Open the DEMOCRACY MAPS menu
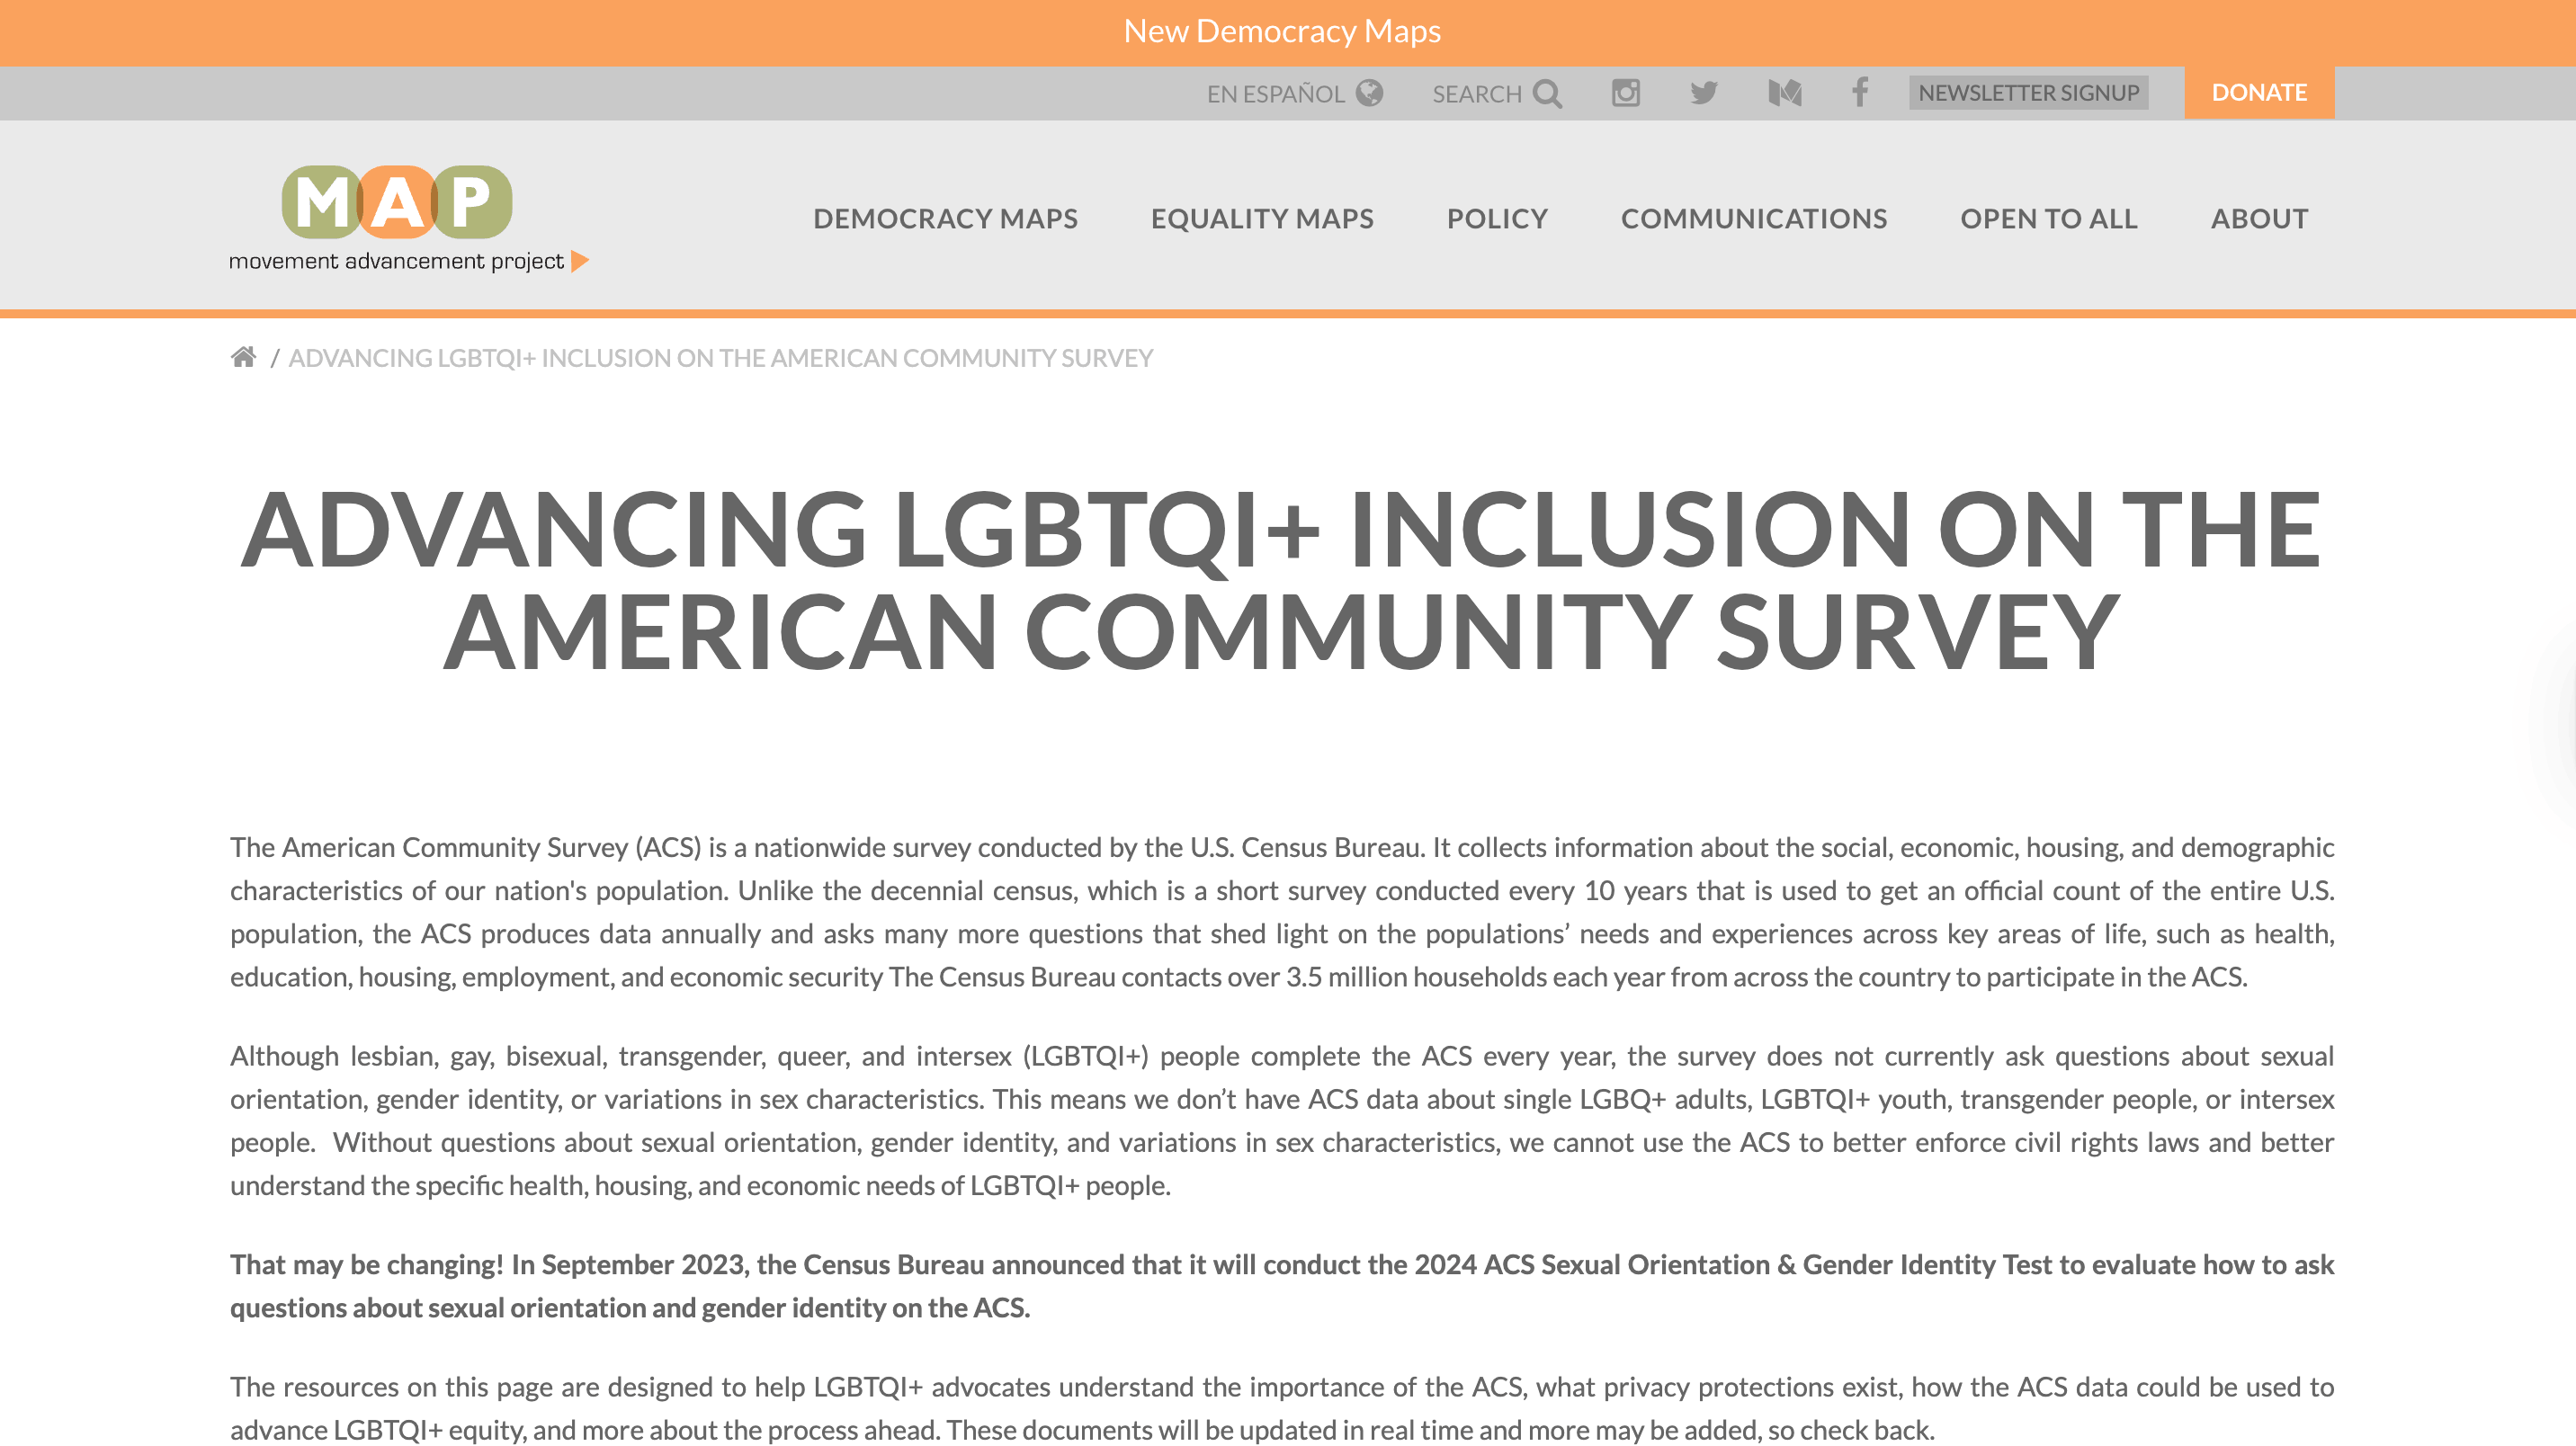The width and height of the screenshot is (2576, 1446). tap(946, 218)
